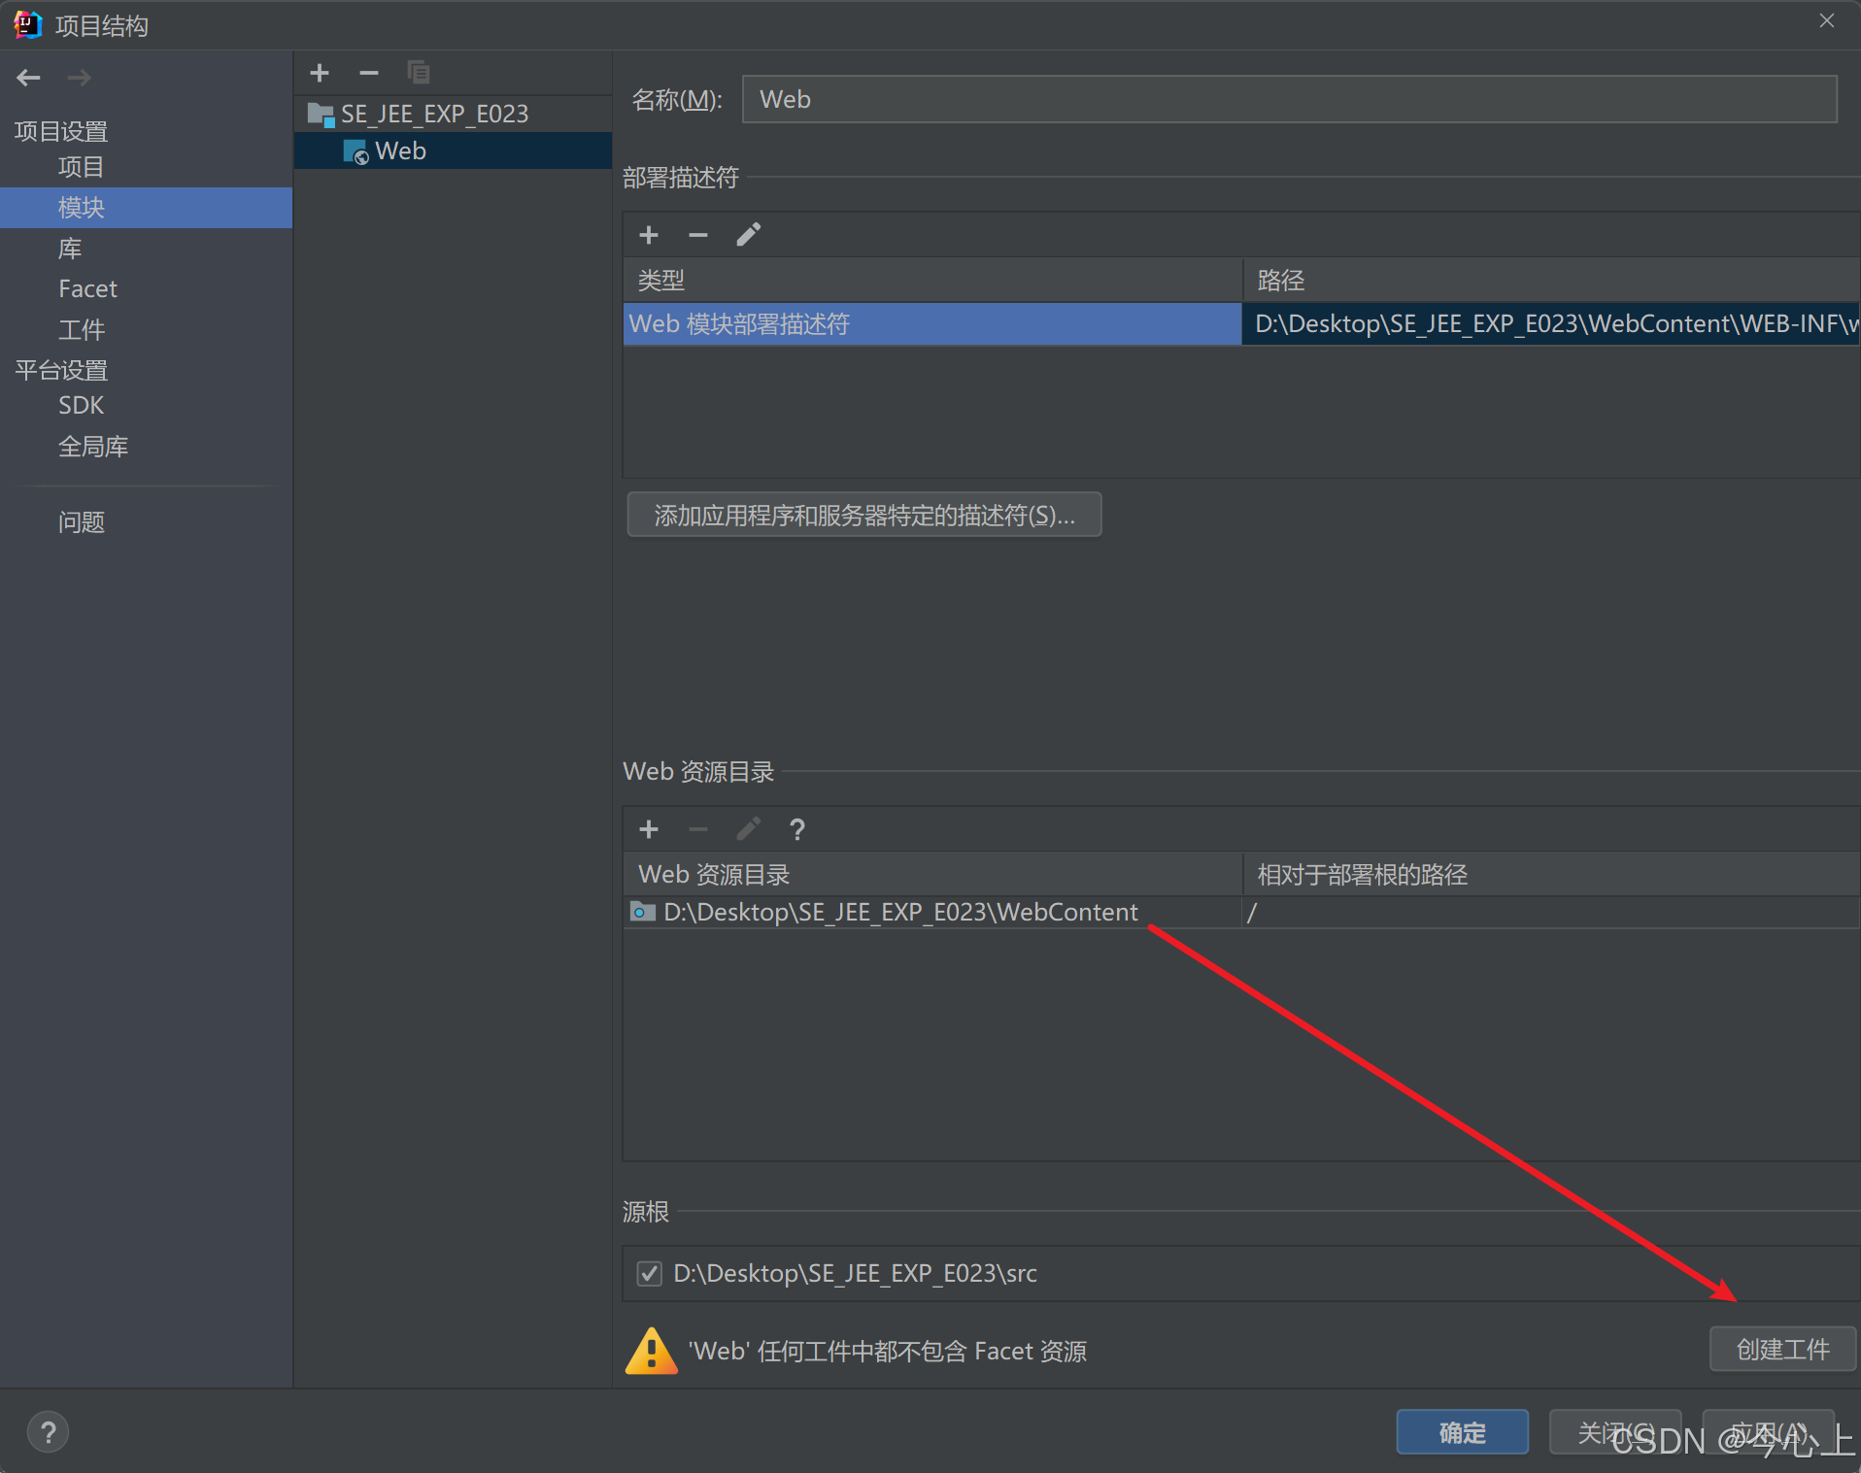1861x1473 pixels.
Task: Add a new module with plus icon
Action: tap(320, 73)
